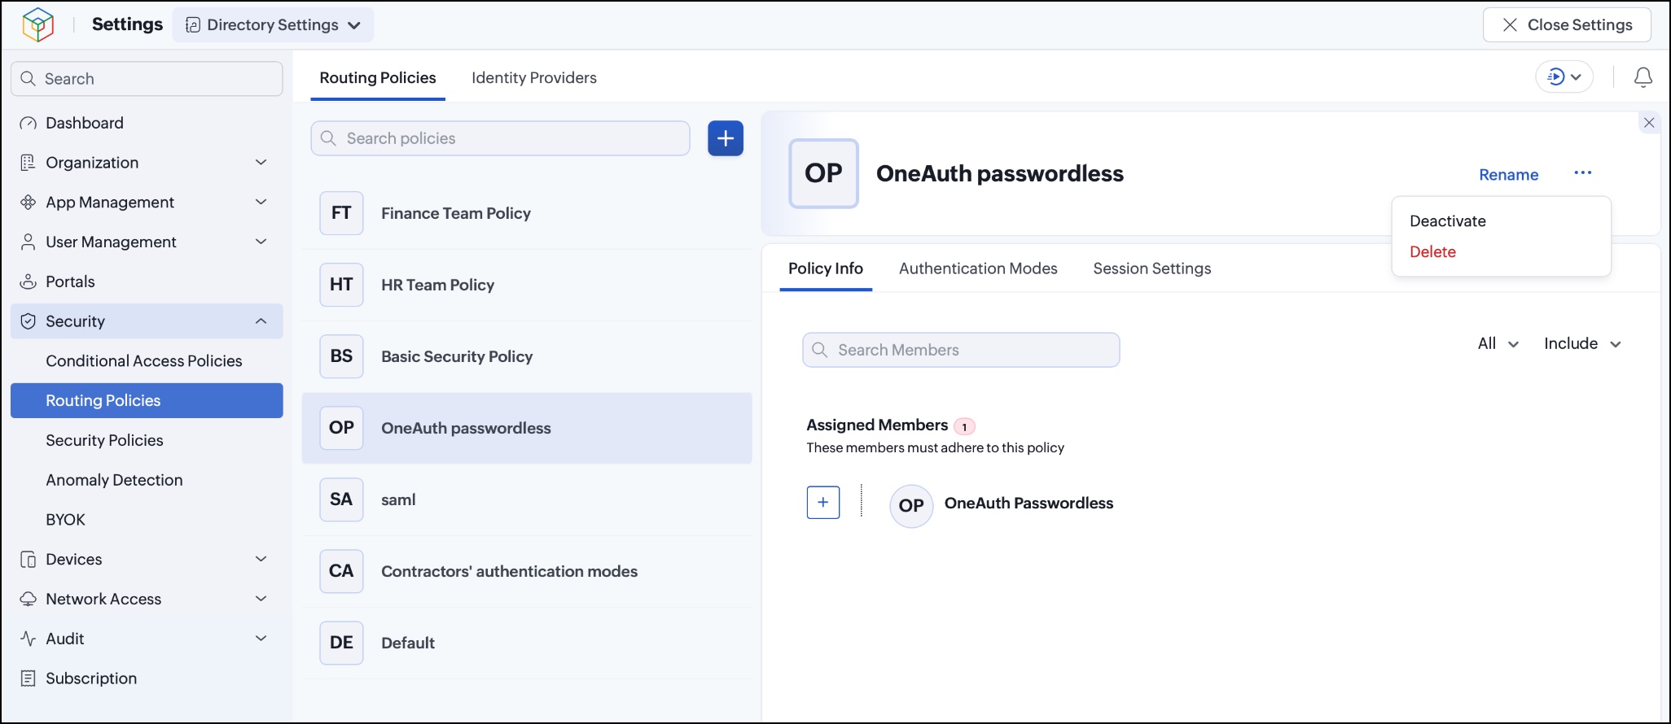Click the Portals icon in sidebar
Viewport: 1671px width, 724px height.
[29, 281]
